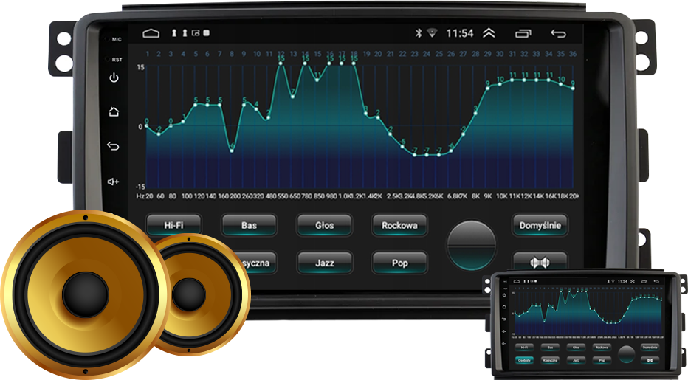Select the Hi-Fi equalizer preset
This screenshot has width=688, height=380.
(173, 225)
